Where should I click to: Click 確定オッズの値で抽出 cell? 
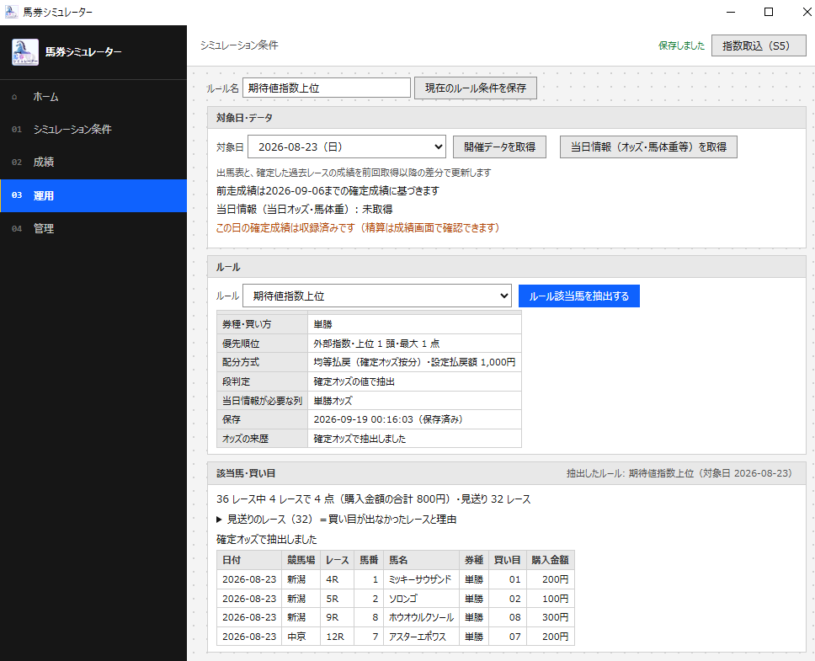pyautogui.click(x=414, y=381)
